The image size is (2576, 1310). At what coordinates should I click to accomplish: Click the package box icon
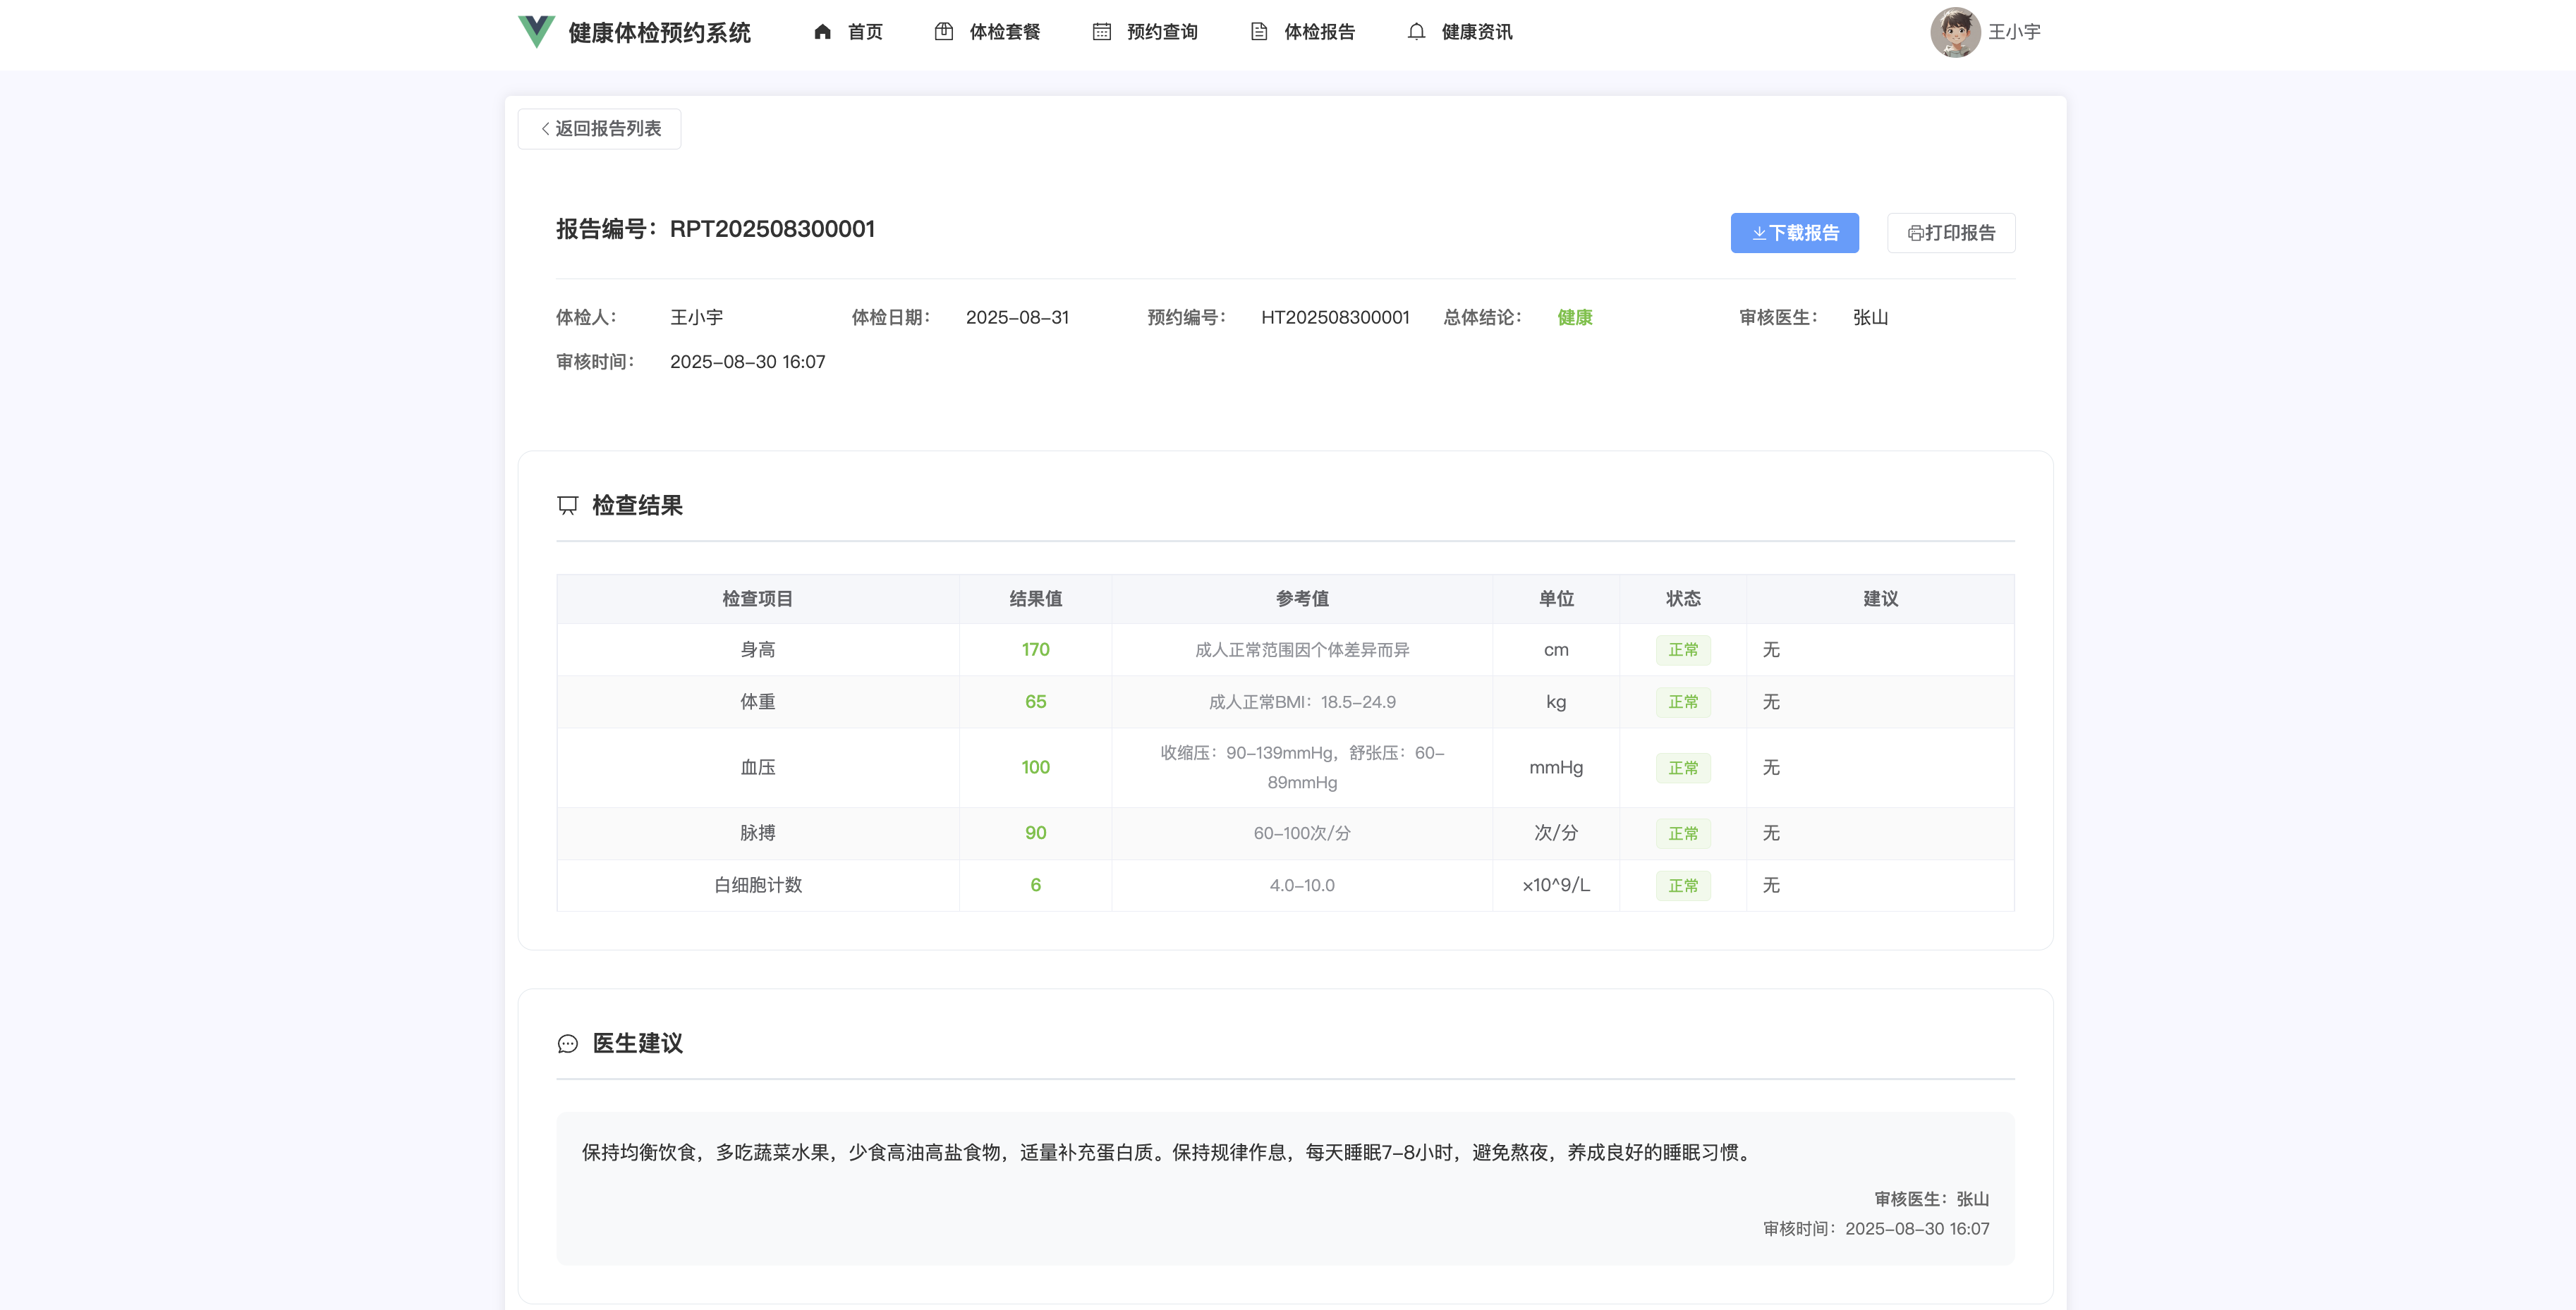coord(943,32)
